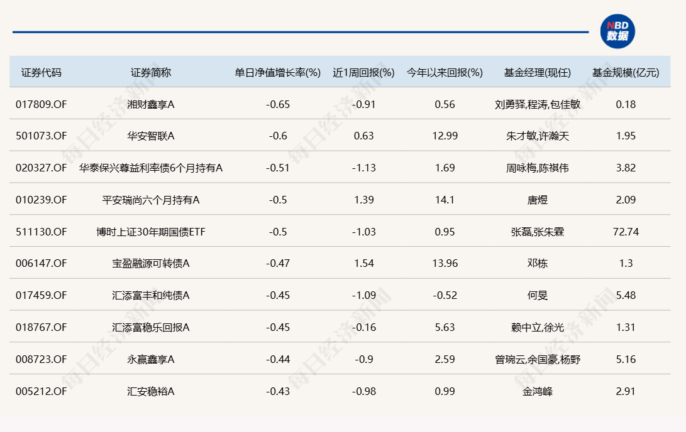Click the NBD数据 logo badge
The height and width of the screenshot is (432, 686).
point(617,31)
